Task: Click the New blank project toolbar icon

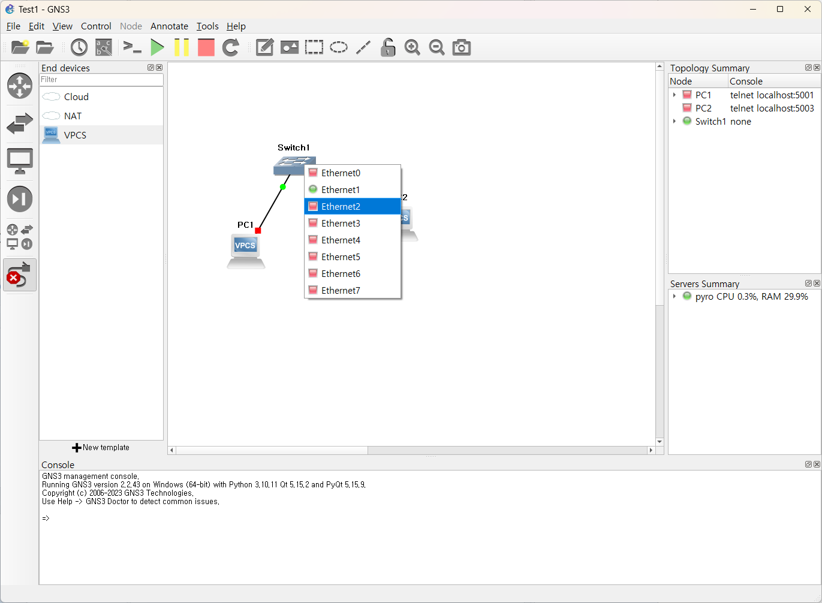Action: tap(20, 47)
